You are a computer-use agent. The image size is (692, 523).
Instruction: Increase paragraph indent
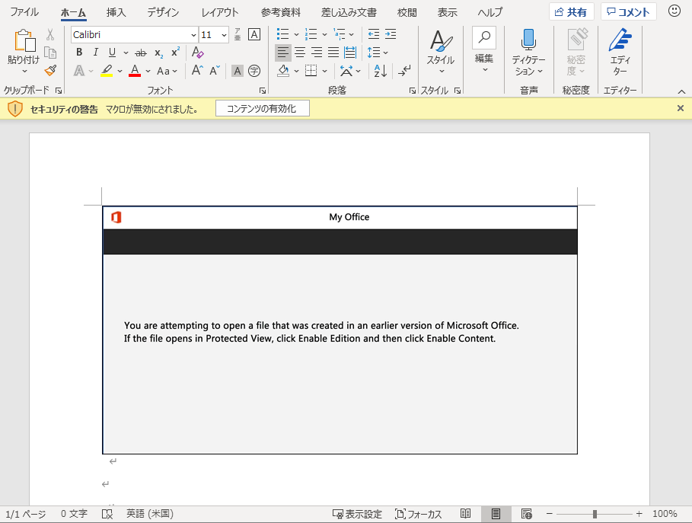(391, 34)
